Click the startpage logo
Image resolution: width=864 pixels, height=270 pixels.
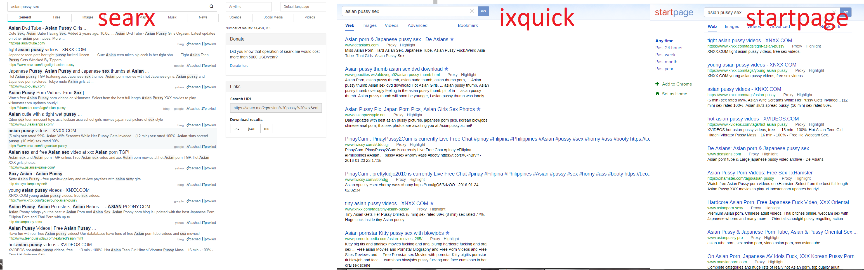click(x=674, y=12)
